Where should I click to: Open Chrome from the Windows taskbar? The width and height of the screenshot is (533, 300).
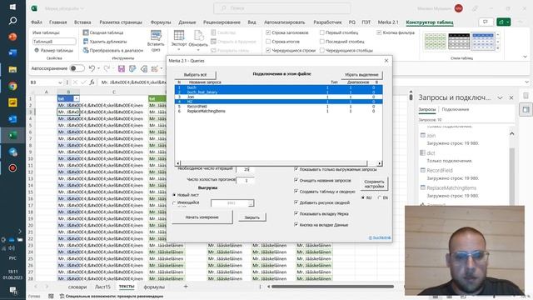click(12, 86)
